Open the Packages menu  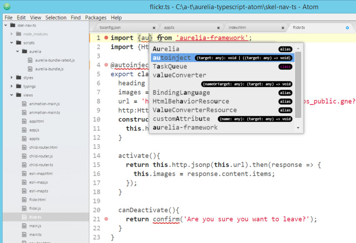coord(96,17)
